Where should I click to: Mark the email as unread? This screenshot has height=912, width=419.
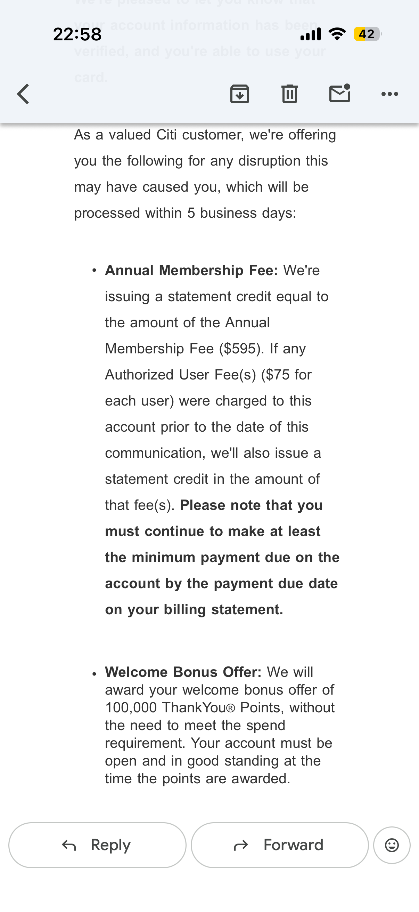[339, 94]
